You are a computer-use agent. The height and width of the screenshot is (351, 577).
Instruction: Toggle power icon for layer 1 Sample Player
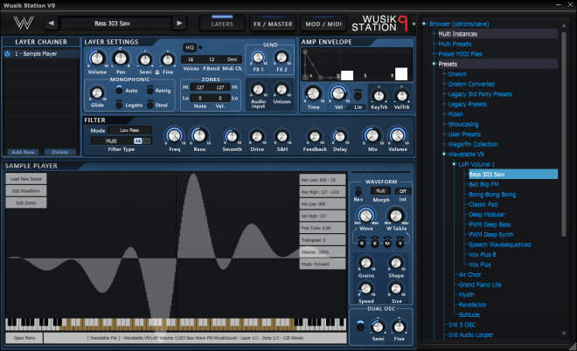pos(7,53)
